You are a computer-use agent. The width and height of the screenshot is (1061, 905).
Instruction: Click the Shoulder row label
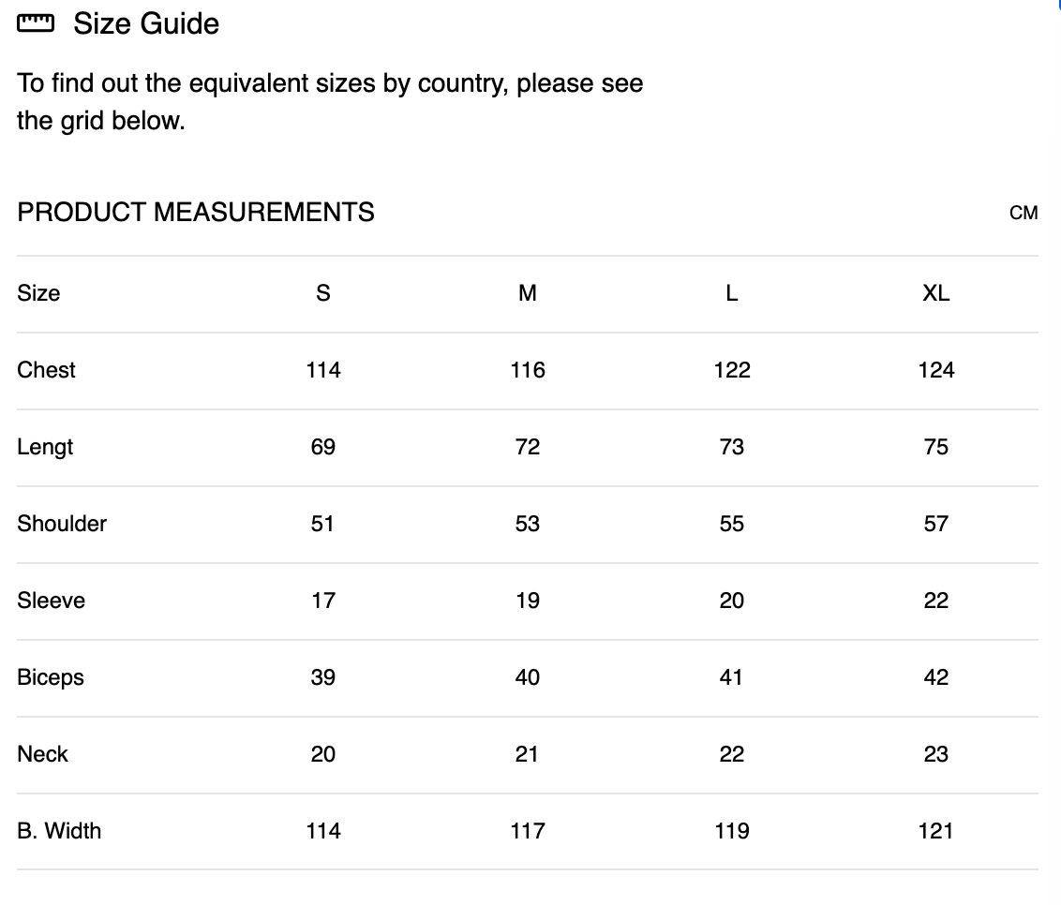point(62,524)
